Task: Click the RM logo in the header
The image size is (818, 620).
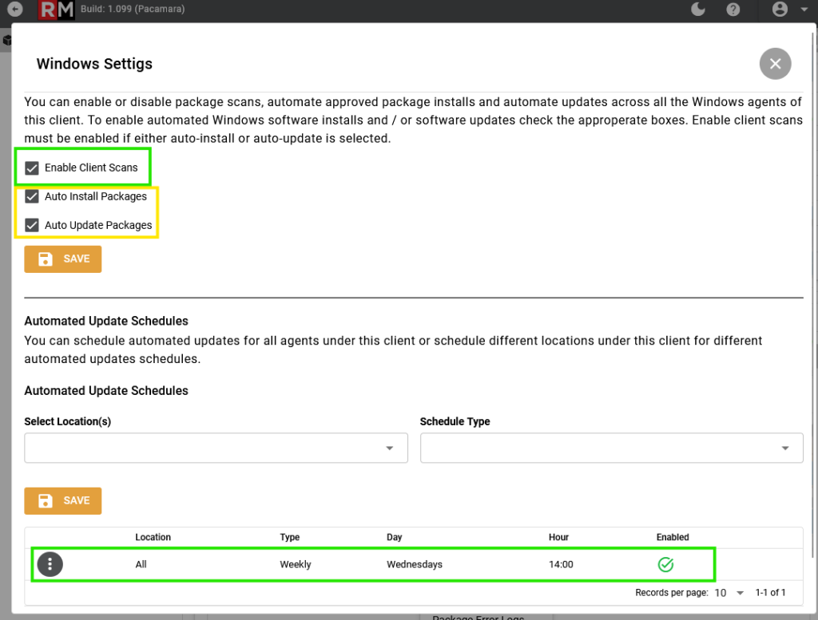Action: coord(57,10)
